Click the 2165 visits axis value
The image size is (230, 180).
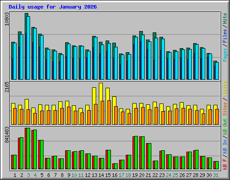[7, 87]
